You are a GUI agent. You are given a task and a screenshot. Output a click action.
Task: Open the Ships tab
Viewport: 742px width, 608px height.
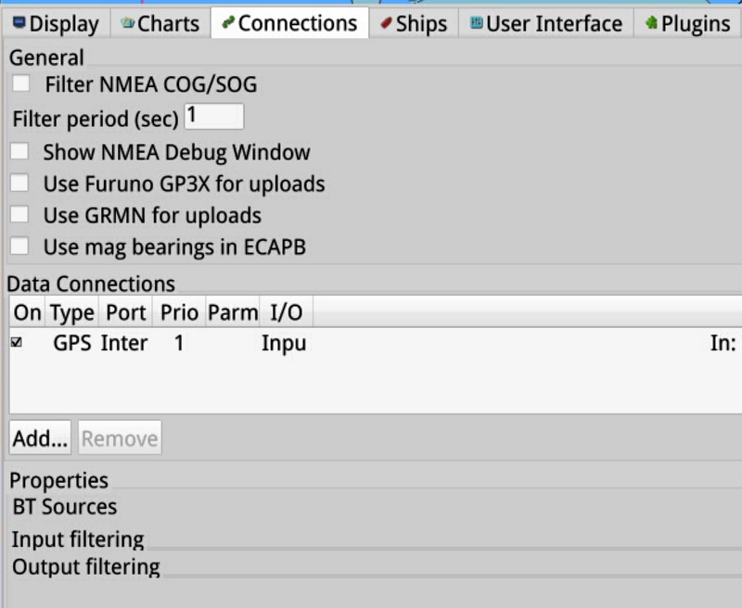click(x=414, y=23)
